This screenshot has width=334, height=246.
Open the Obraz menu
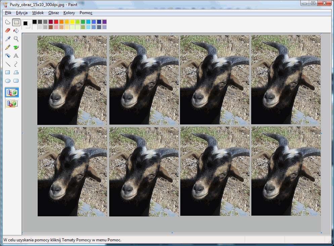(53, 13)
